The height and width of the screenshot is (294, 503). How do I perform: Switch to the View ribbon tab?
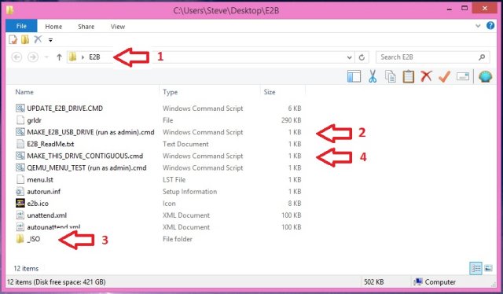pos(118,27)
